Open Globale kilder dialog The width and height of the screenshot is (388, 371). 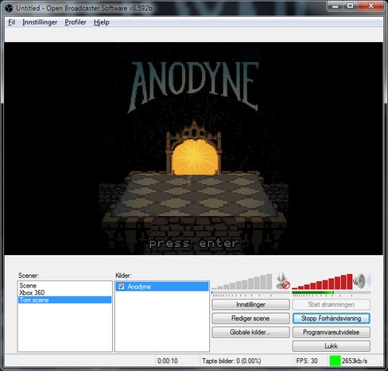pyautogui.click(x=250, y=332)
